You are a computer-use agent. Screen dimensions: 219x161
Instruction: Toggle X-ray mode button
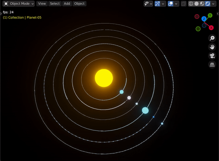183,4
